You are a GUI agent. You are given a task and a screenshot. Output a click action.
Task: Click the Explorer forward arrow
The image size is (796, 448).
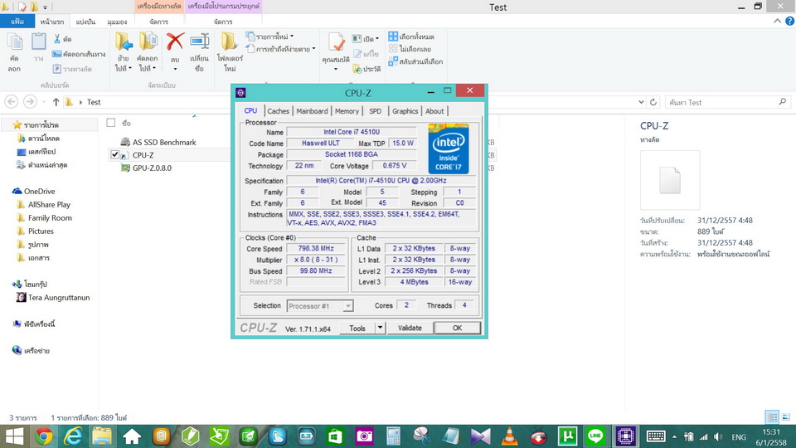(x=30, y=102)
